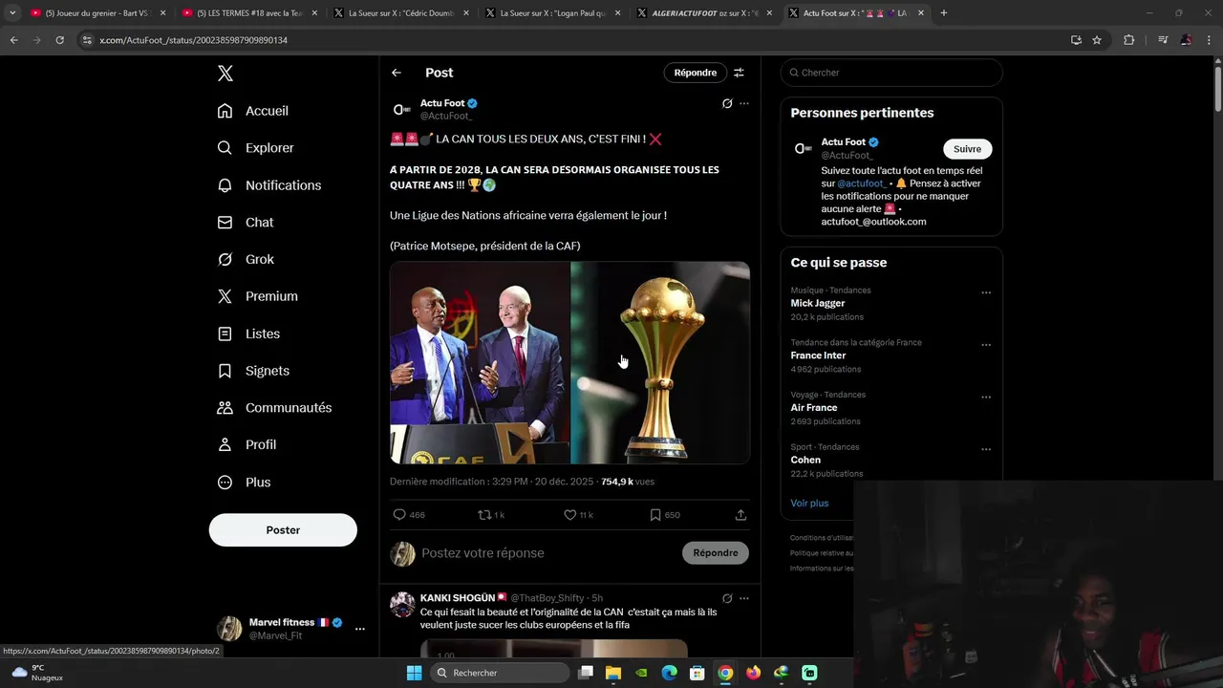Open Microsoft Edge from the taskbar
The width and height of the screenshot is (1223, 688).
[x=669, y=674]
